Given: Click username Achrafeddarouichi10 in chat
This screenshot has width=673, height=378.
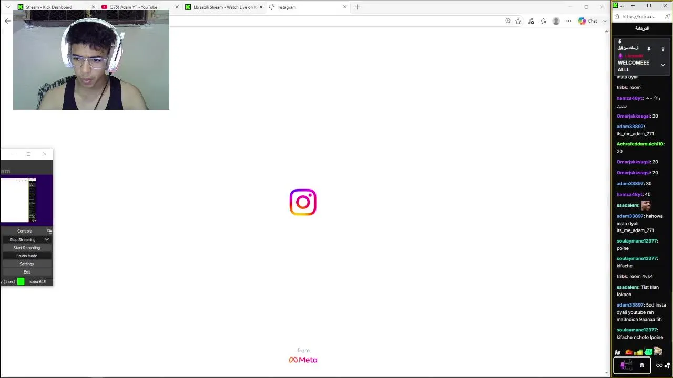Looking at the screenshot, I should tap(640, 144).
